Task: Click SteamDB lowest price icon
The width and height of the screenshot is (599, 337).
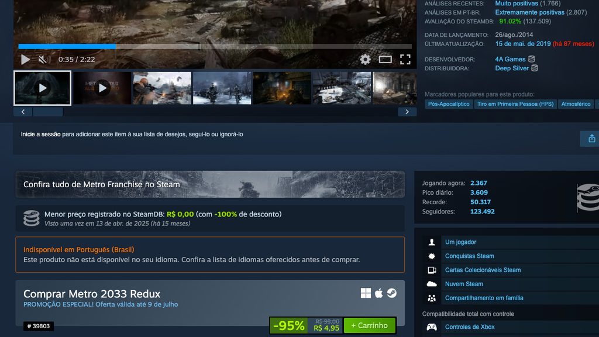Action: [32, 218]
